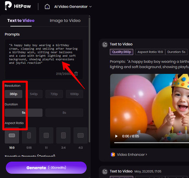189x178 pixels.
Task: Switch to the Image to Video tab
Action: (x=65, y=21)
